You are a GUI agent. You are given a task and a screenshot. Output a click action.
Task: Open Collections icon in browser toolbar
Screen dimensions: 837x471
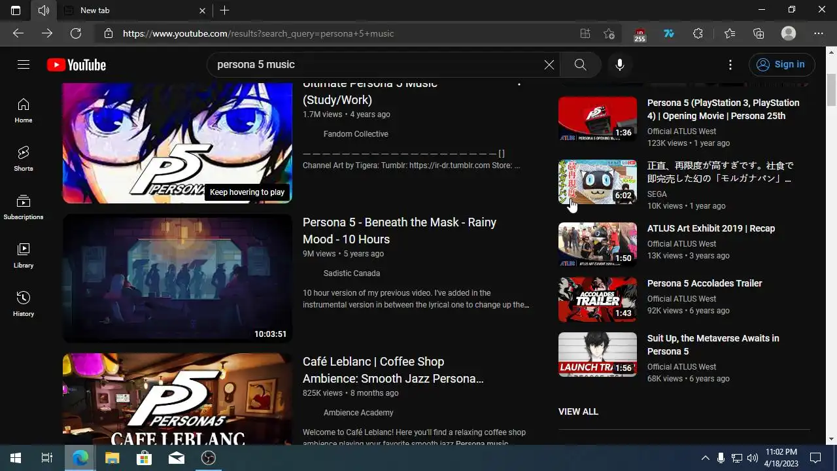click(x=759, y=33)
